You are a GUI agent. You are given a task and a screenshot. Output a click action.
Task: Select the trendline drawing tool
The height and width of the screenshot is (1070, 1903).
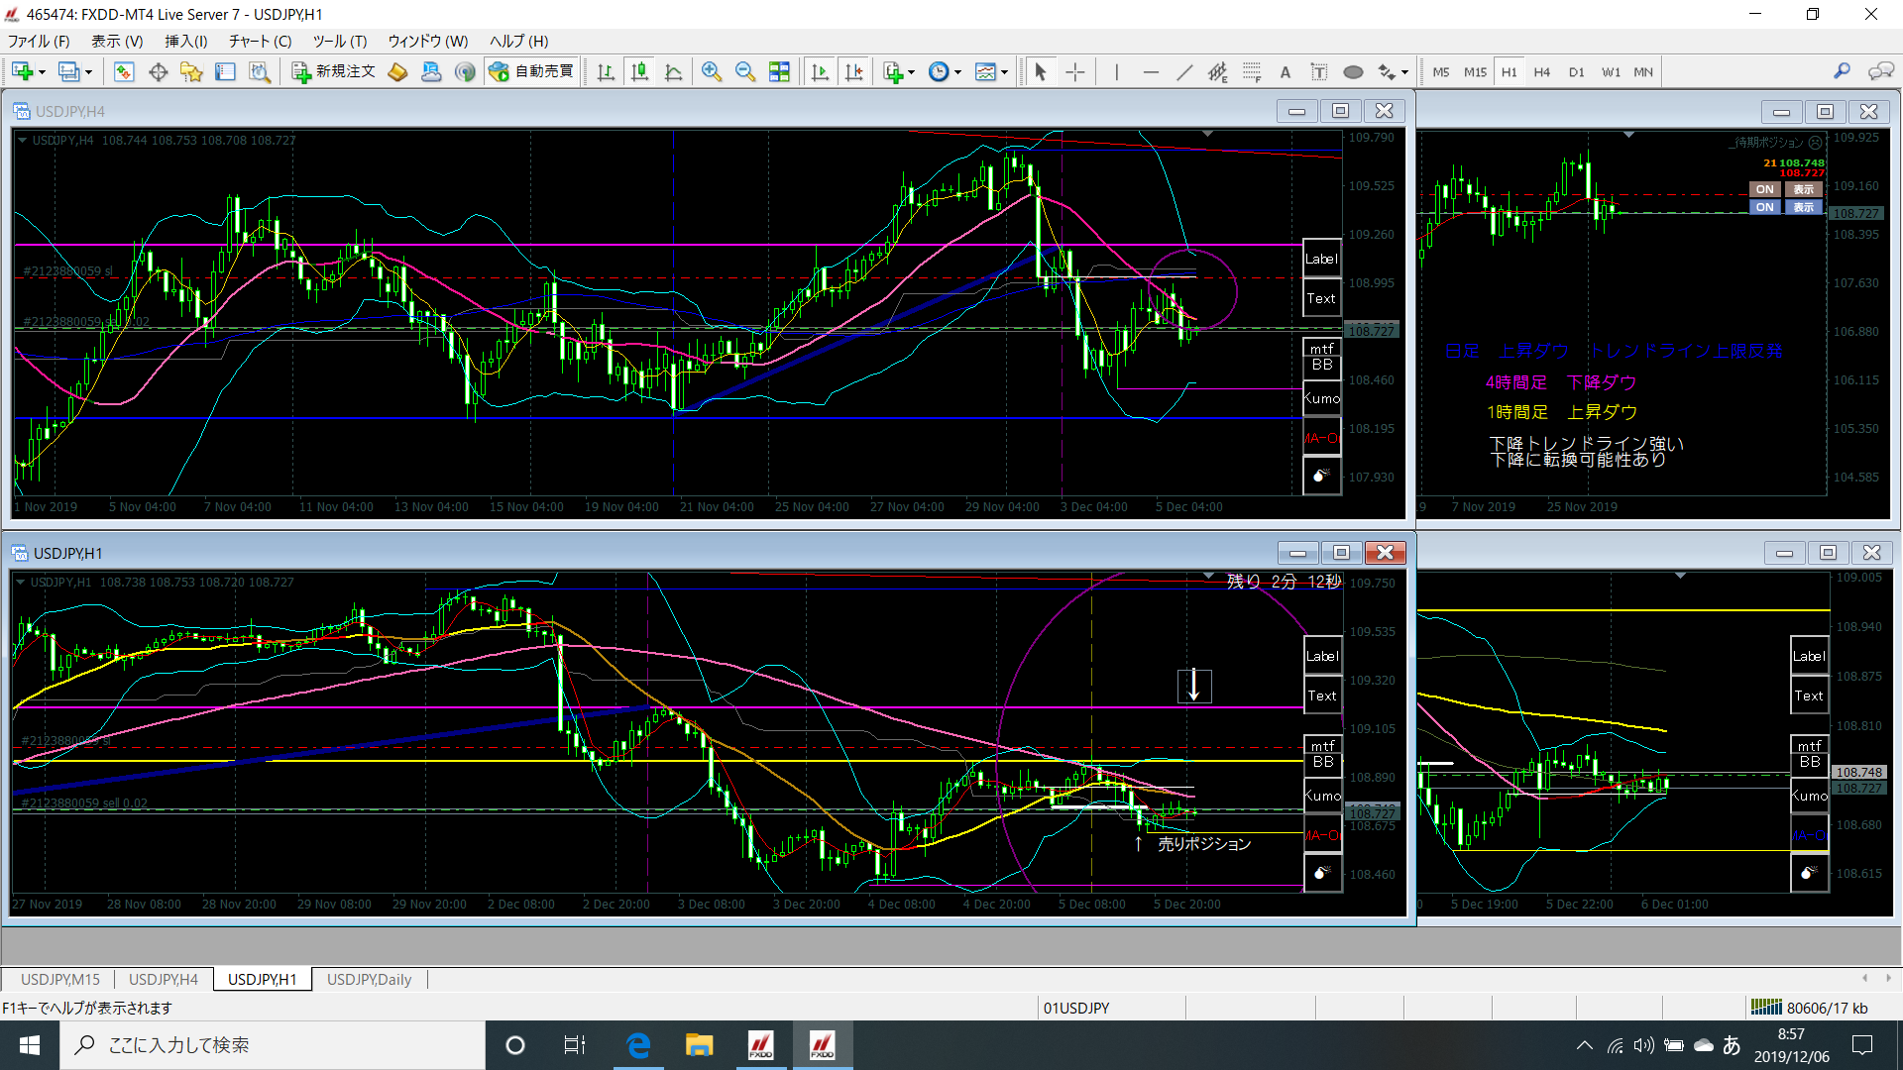tap(1184, 72)
